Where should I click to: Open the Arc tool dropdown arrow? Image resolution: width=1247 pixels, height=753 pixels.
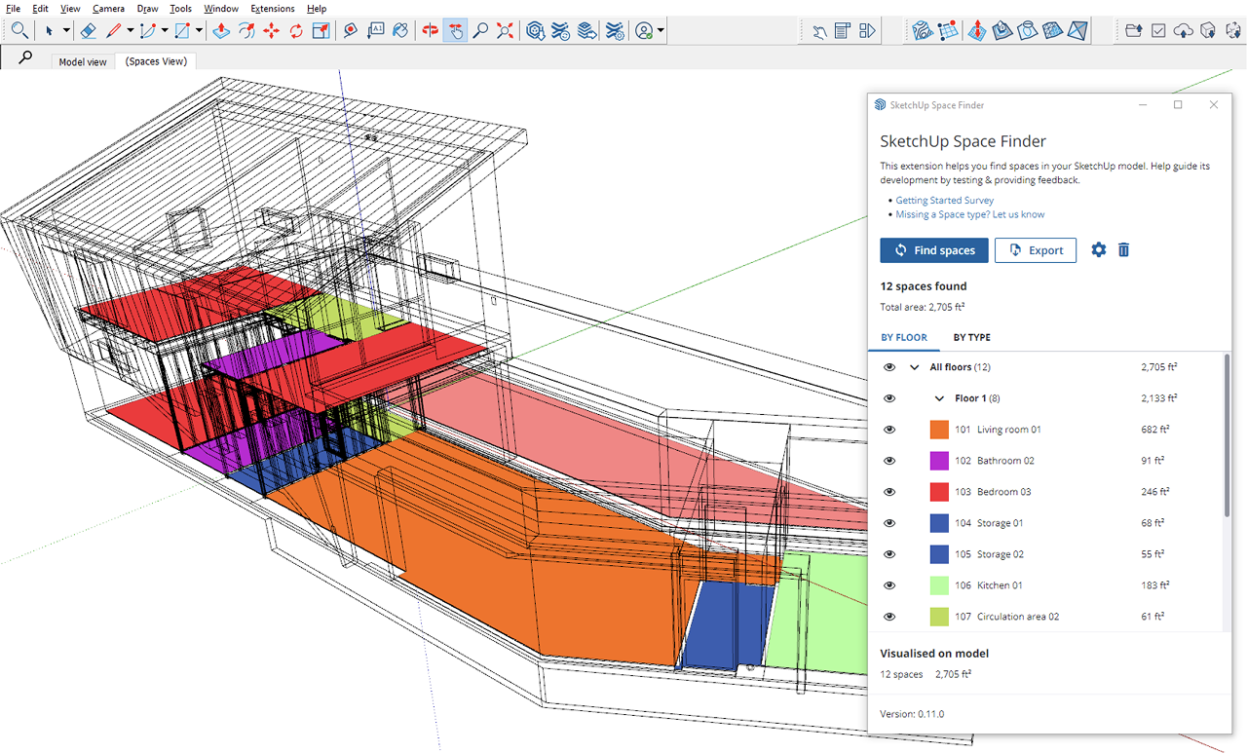165,30
